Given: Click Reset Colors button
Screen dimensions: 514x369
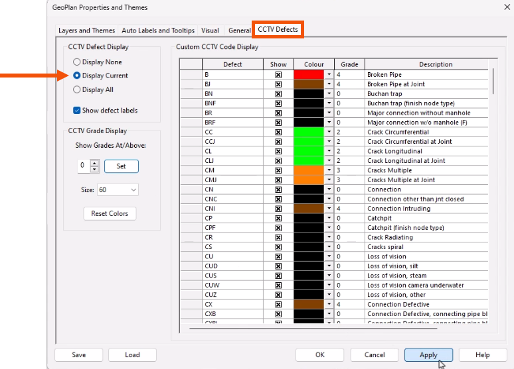Looking at the screenshot, I should point(110,213).
